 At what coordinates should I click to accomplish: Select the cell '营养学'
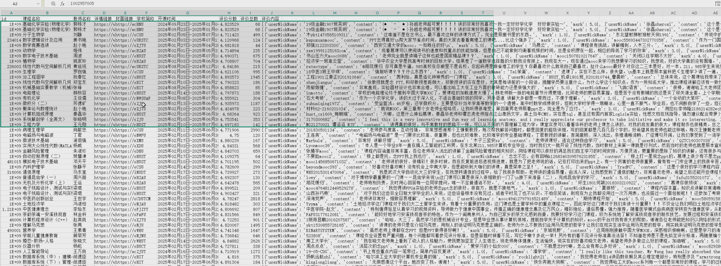47,230
